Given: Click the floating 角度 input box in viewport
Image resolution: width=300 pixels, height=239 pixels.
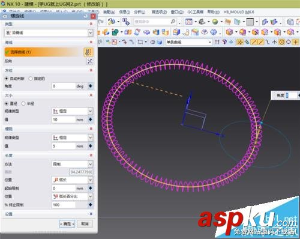Looking at the screenshot, I should 291,95.
